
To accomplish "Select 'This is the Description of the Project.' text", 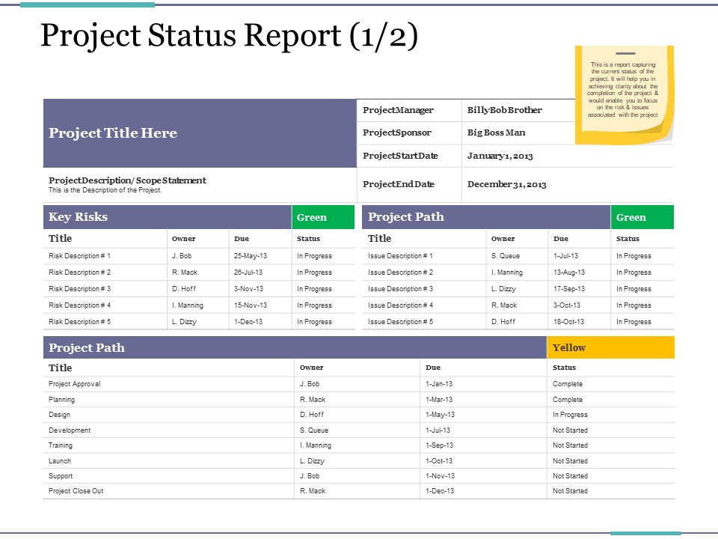I will pyautogui.click(x=105, y=190).
